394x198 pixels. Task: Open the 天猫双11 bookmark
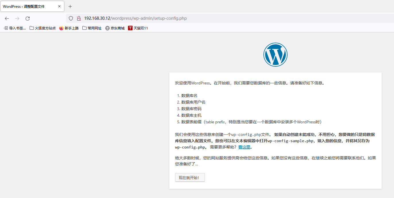pos(138,28)
